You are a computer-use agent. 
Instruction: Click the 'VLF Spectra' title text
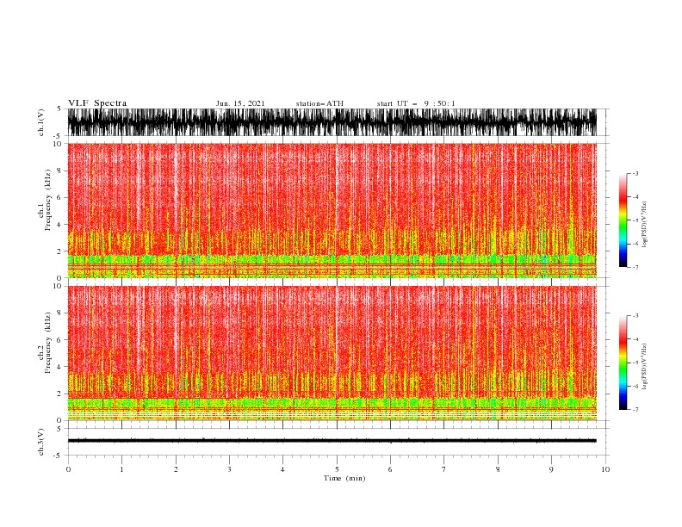coord(97,103)
